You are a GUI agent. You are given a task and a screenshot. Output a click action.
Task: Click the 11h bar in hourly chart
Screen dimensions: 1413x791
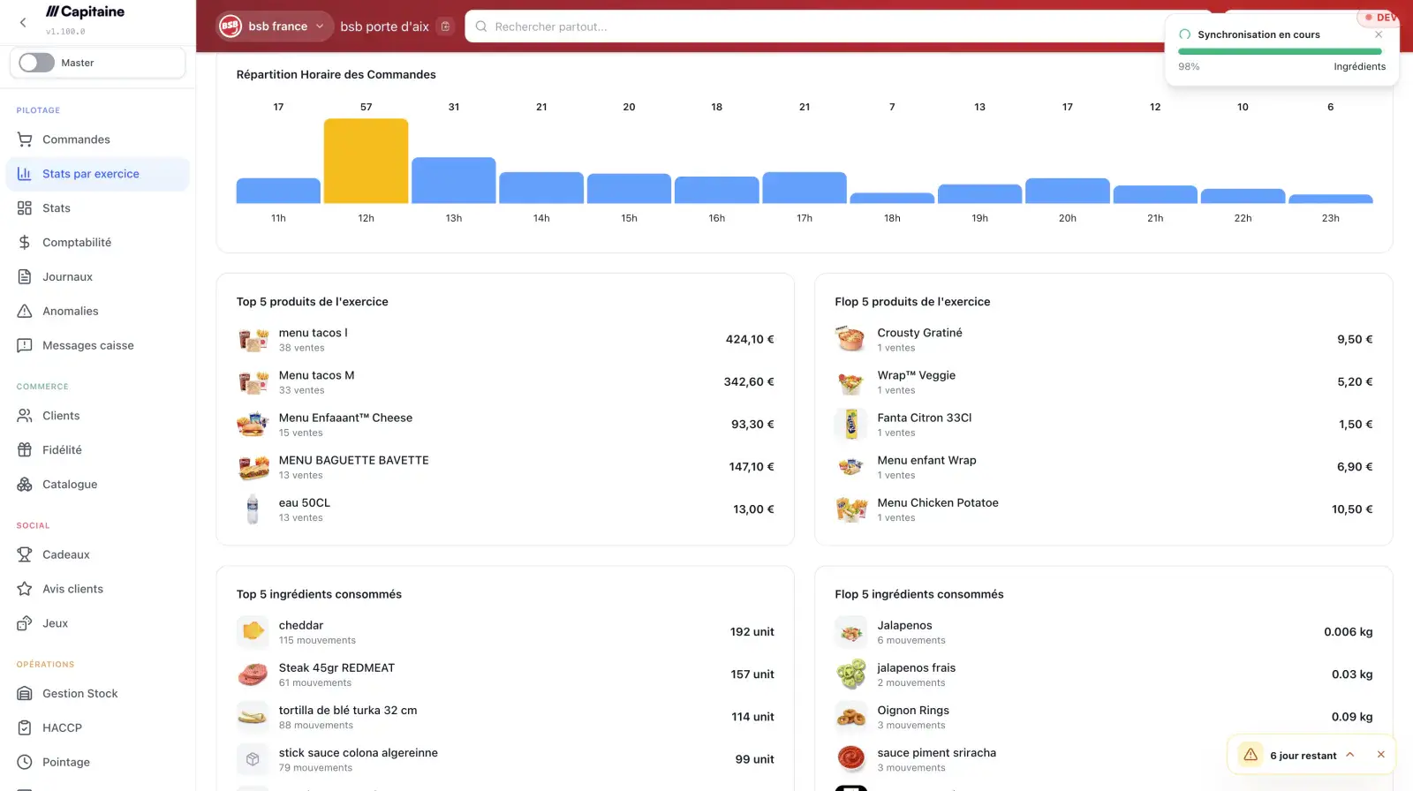(x=278, y=191)
